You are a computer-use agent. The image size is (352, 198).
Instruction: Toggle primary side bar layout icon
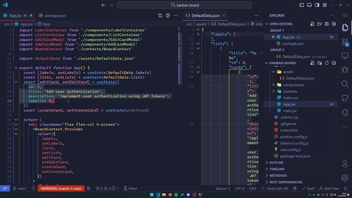pyautogui.click(x=302, y=5)
